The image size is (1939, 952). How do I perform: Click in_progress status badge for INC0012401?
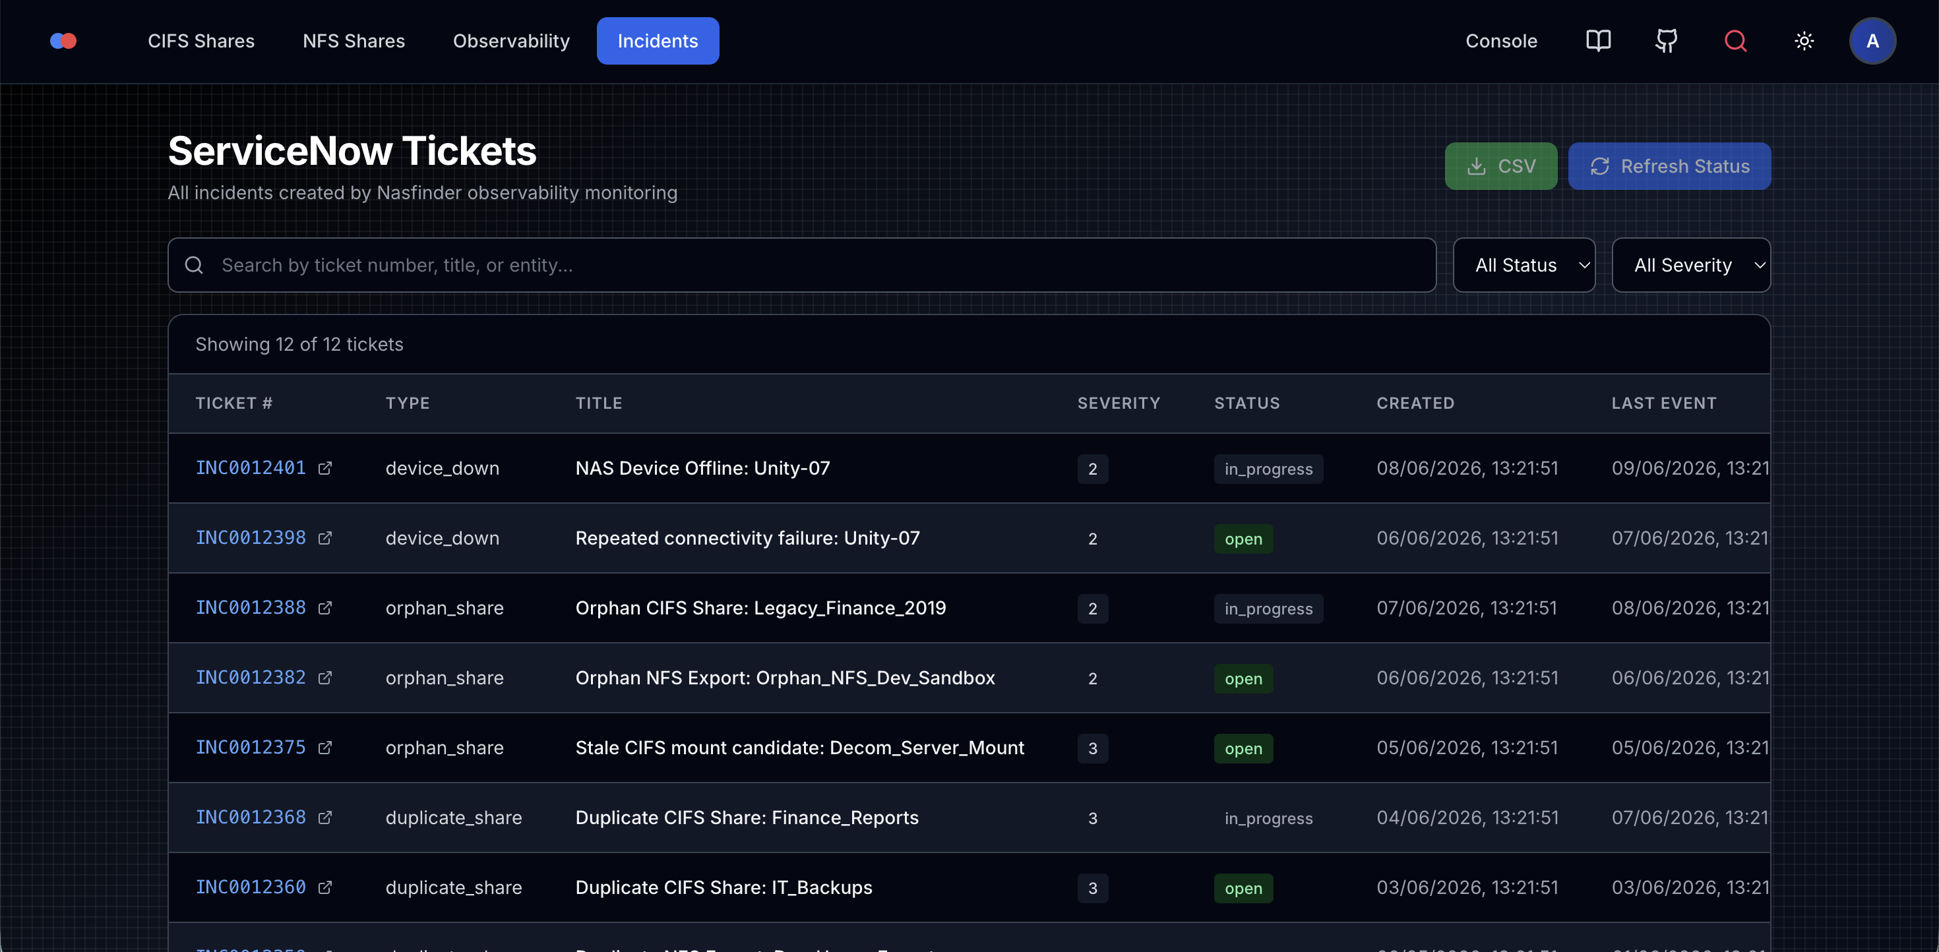pyautogui.click(x=1268, y=469)
